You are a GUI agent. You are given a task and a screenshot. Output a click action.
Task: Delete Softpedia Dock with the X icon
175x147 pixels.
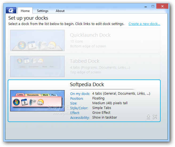[155, 117]
